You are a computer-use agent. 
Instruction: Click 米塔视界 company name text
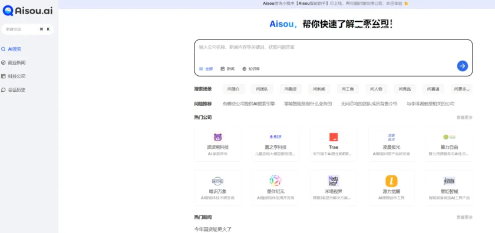pos(334,191)
